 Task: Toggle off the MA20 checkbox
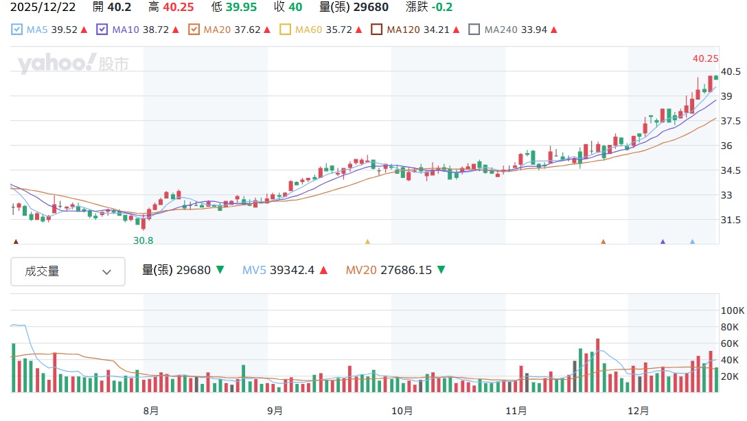194,30
